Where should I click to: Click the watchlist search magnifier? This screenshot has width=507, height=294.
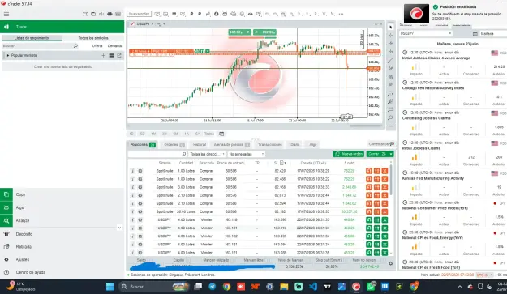(75, 46)
